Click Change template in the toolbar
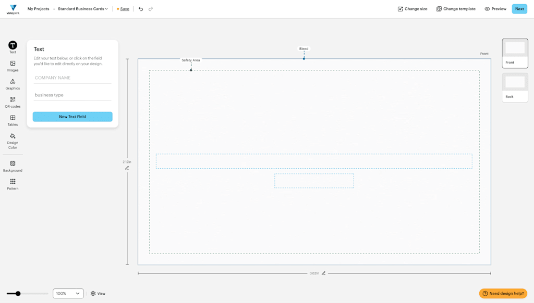 455,8
